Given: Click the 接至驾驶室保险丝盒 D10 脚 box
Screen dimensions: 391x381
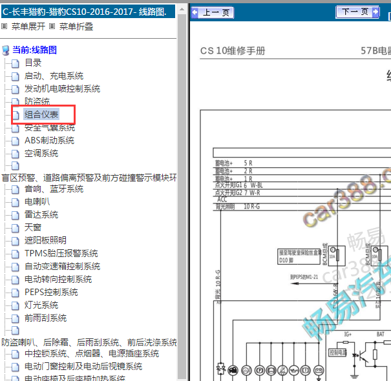Looking at the screenshot, I should [x=299, y=256].
